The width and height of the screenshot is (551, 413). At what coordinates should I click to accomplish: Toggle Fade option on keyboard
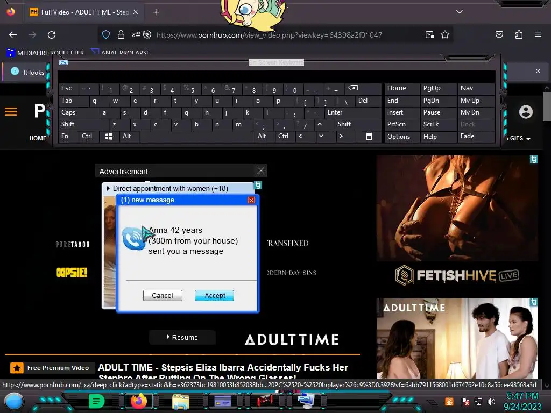coord(476,136)
